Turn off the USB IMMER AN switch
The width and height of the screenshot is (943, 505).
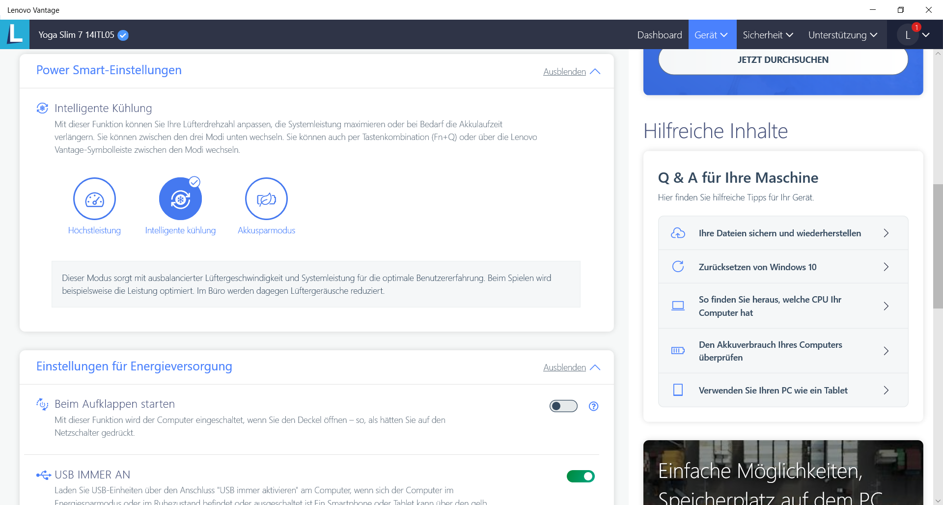coord(581,476)
